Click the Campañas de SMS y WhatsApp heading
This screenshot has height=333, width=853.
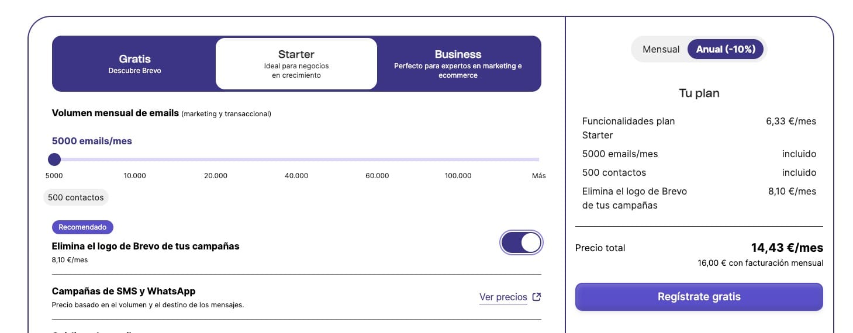[x=123, y=291]
